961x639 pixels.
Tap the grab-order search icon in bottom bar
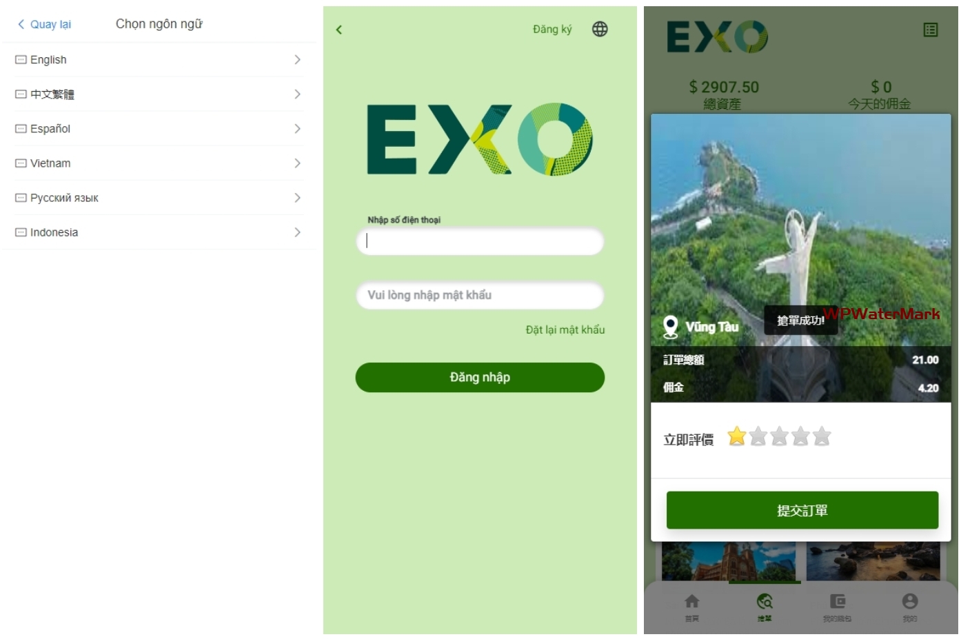click(x=765, y=601)
